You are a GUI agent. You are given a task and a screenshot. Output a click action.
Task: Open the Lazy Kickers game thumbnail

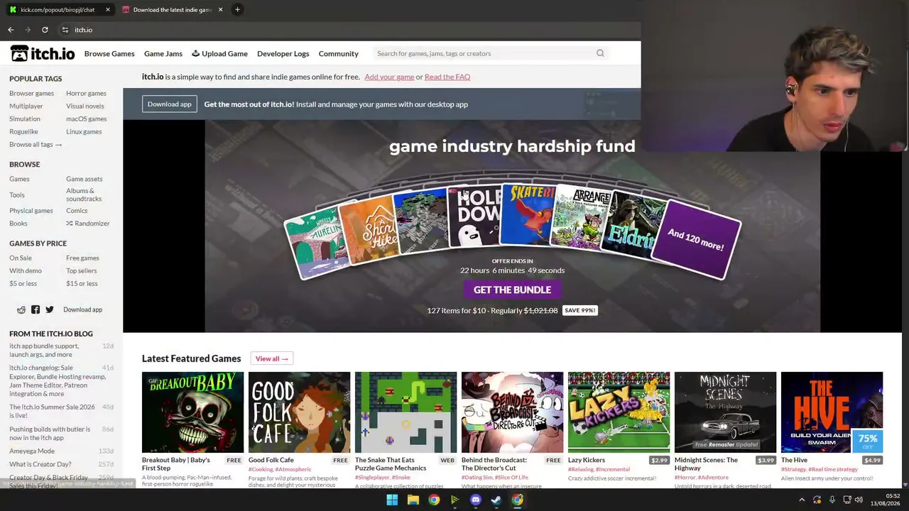point(619,412)
